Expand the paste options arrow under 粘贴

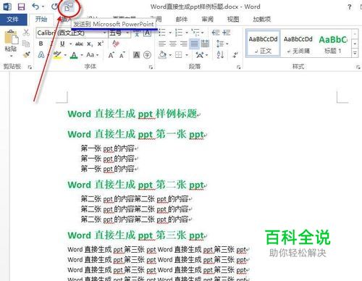coord(11,56)
